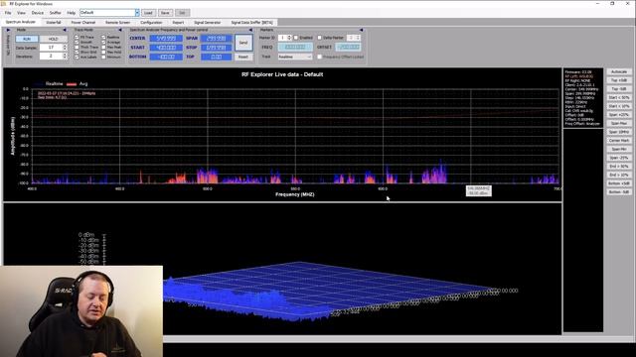Click the Save preset button
Viewport: 636px width, 357px height.
(x=165, y=13)
